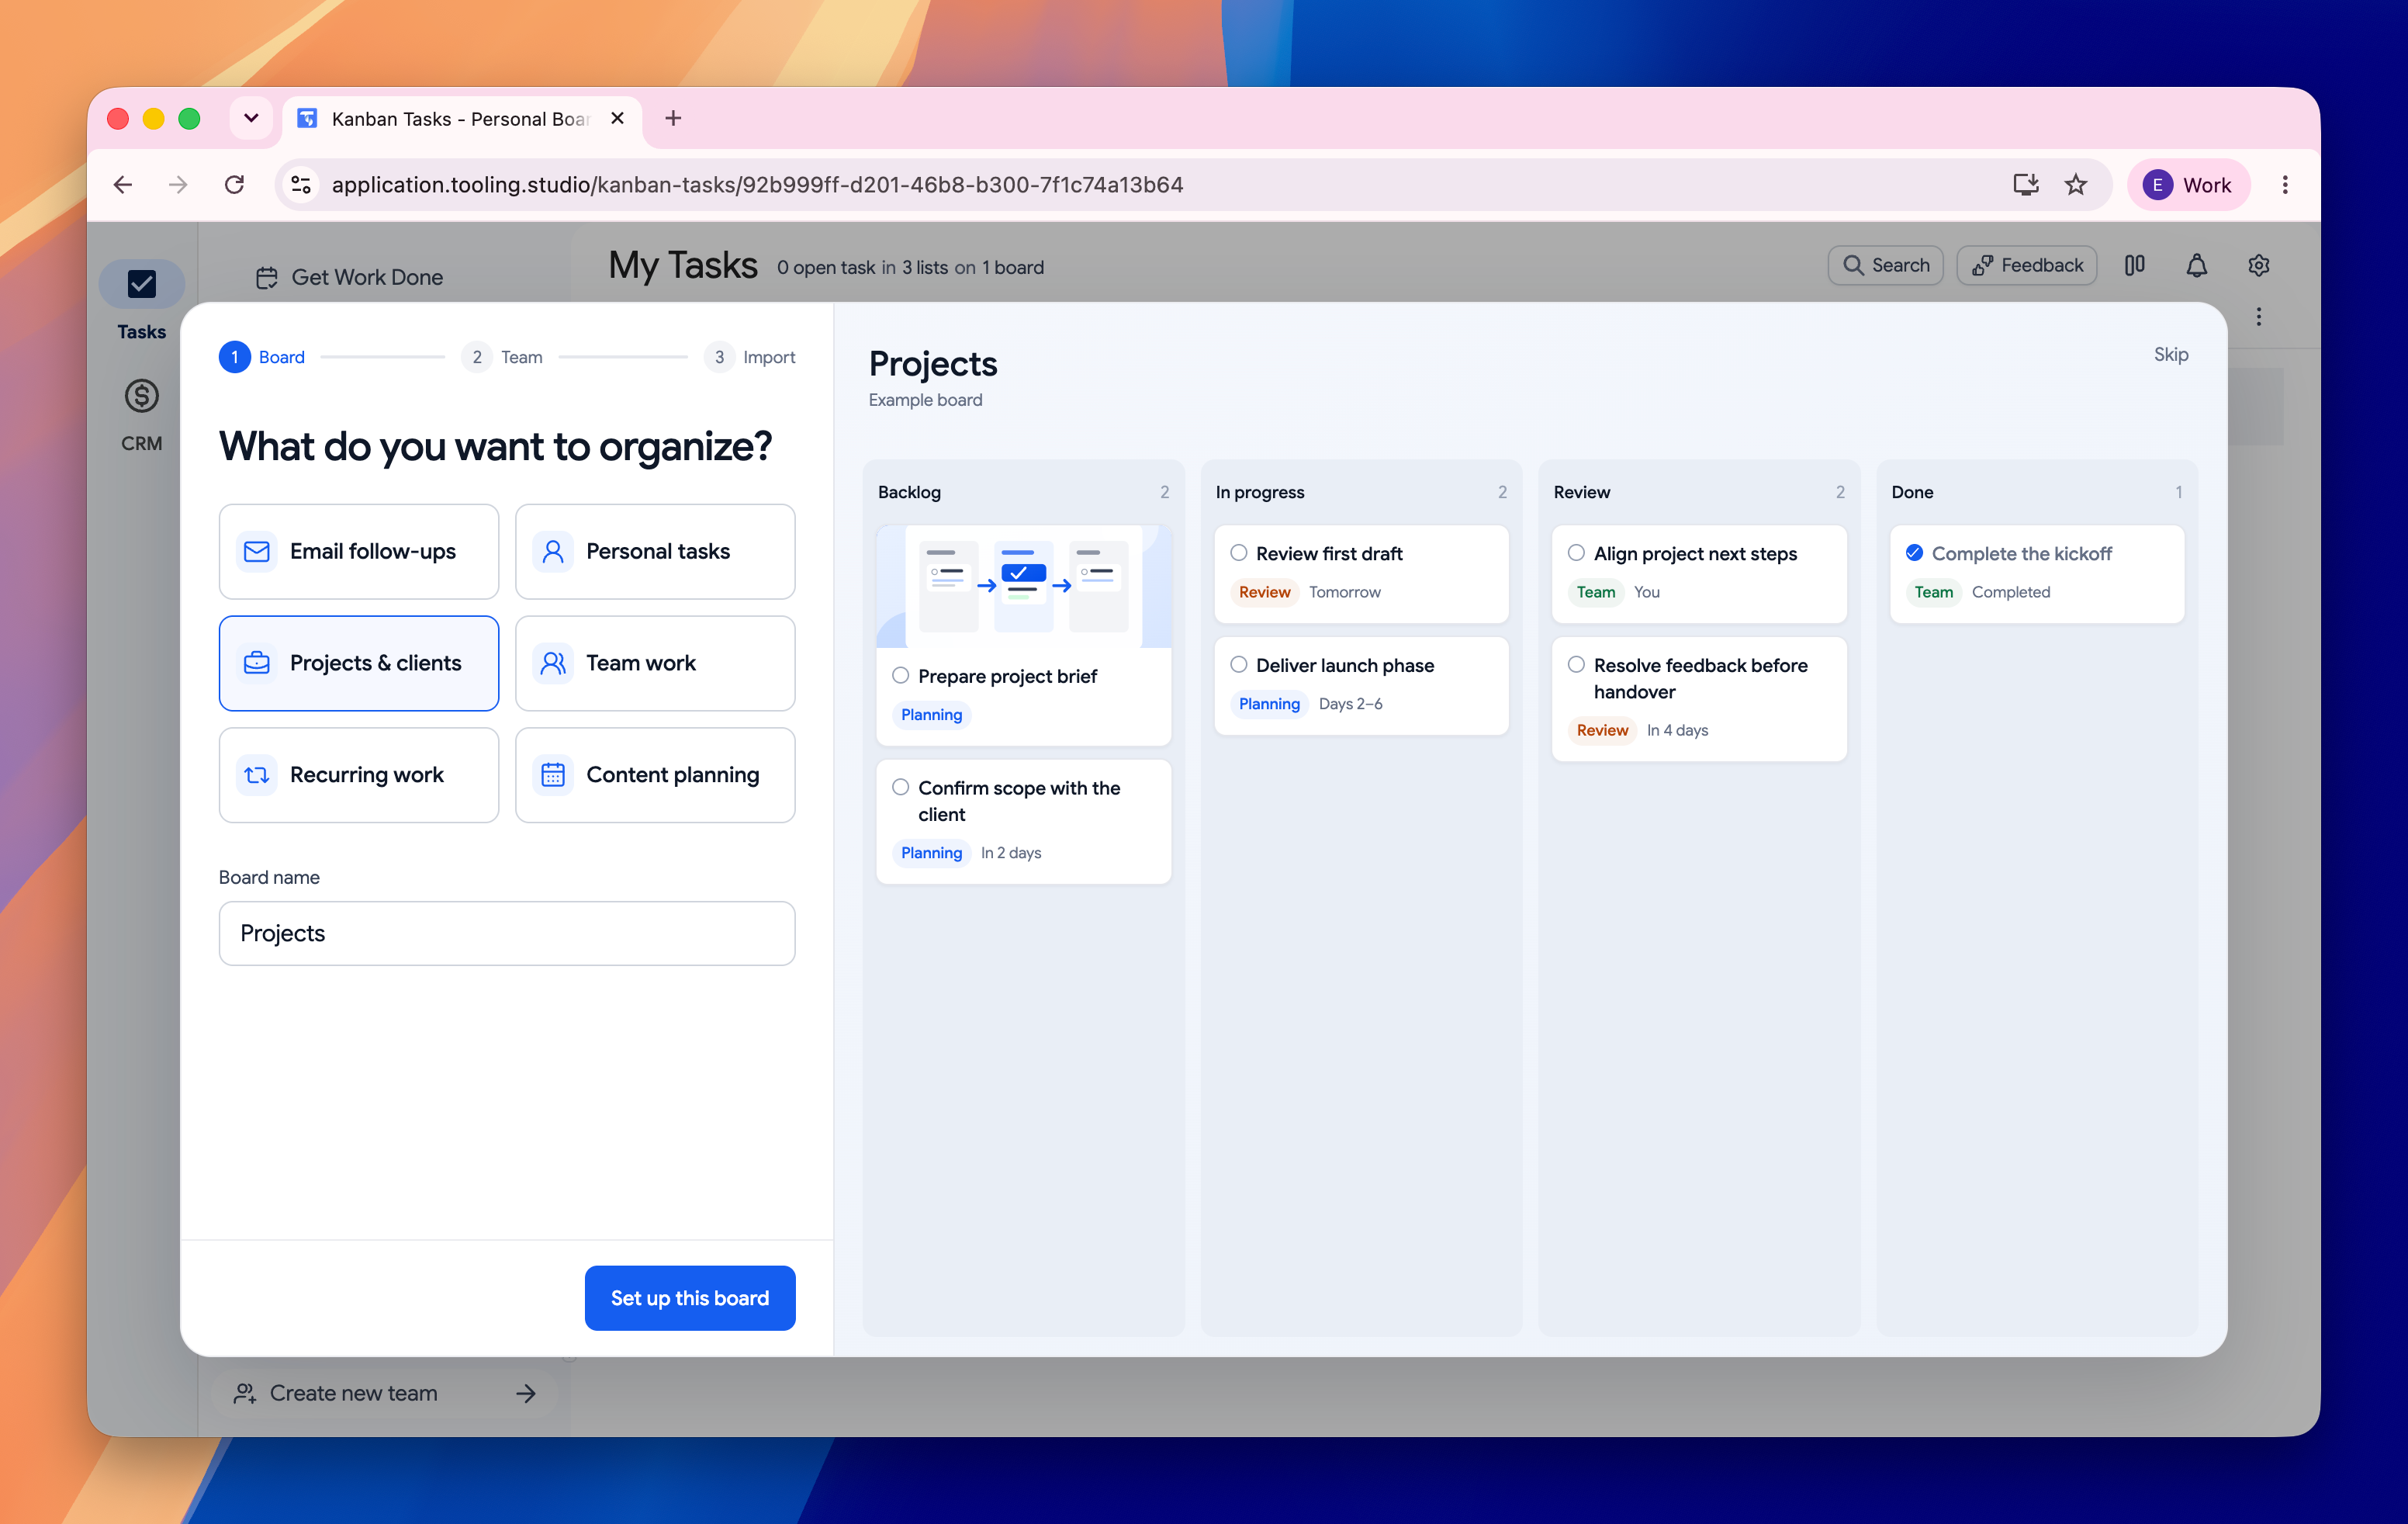Click the In 4 days label

point(1677,730)
